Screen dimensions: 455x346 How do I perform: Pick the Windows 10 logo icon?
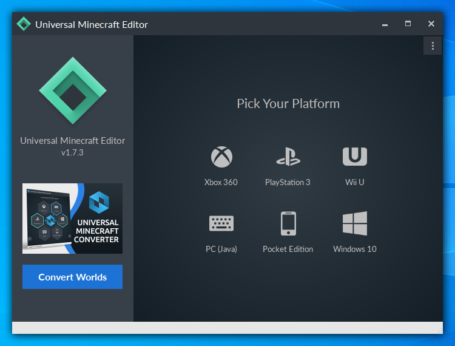(354, 223)
